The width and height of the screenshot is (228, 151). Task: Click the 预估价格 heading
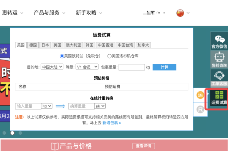tap(101, 78)
